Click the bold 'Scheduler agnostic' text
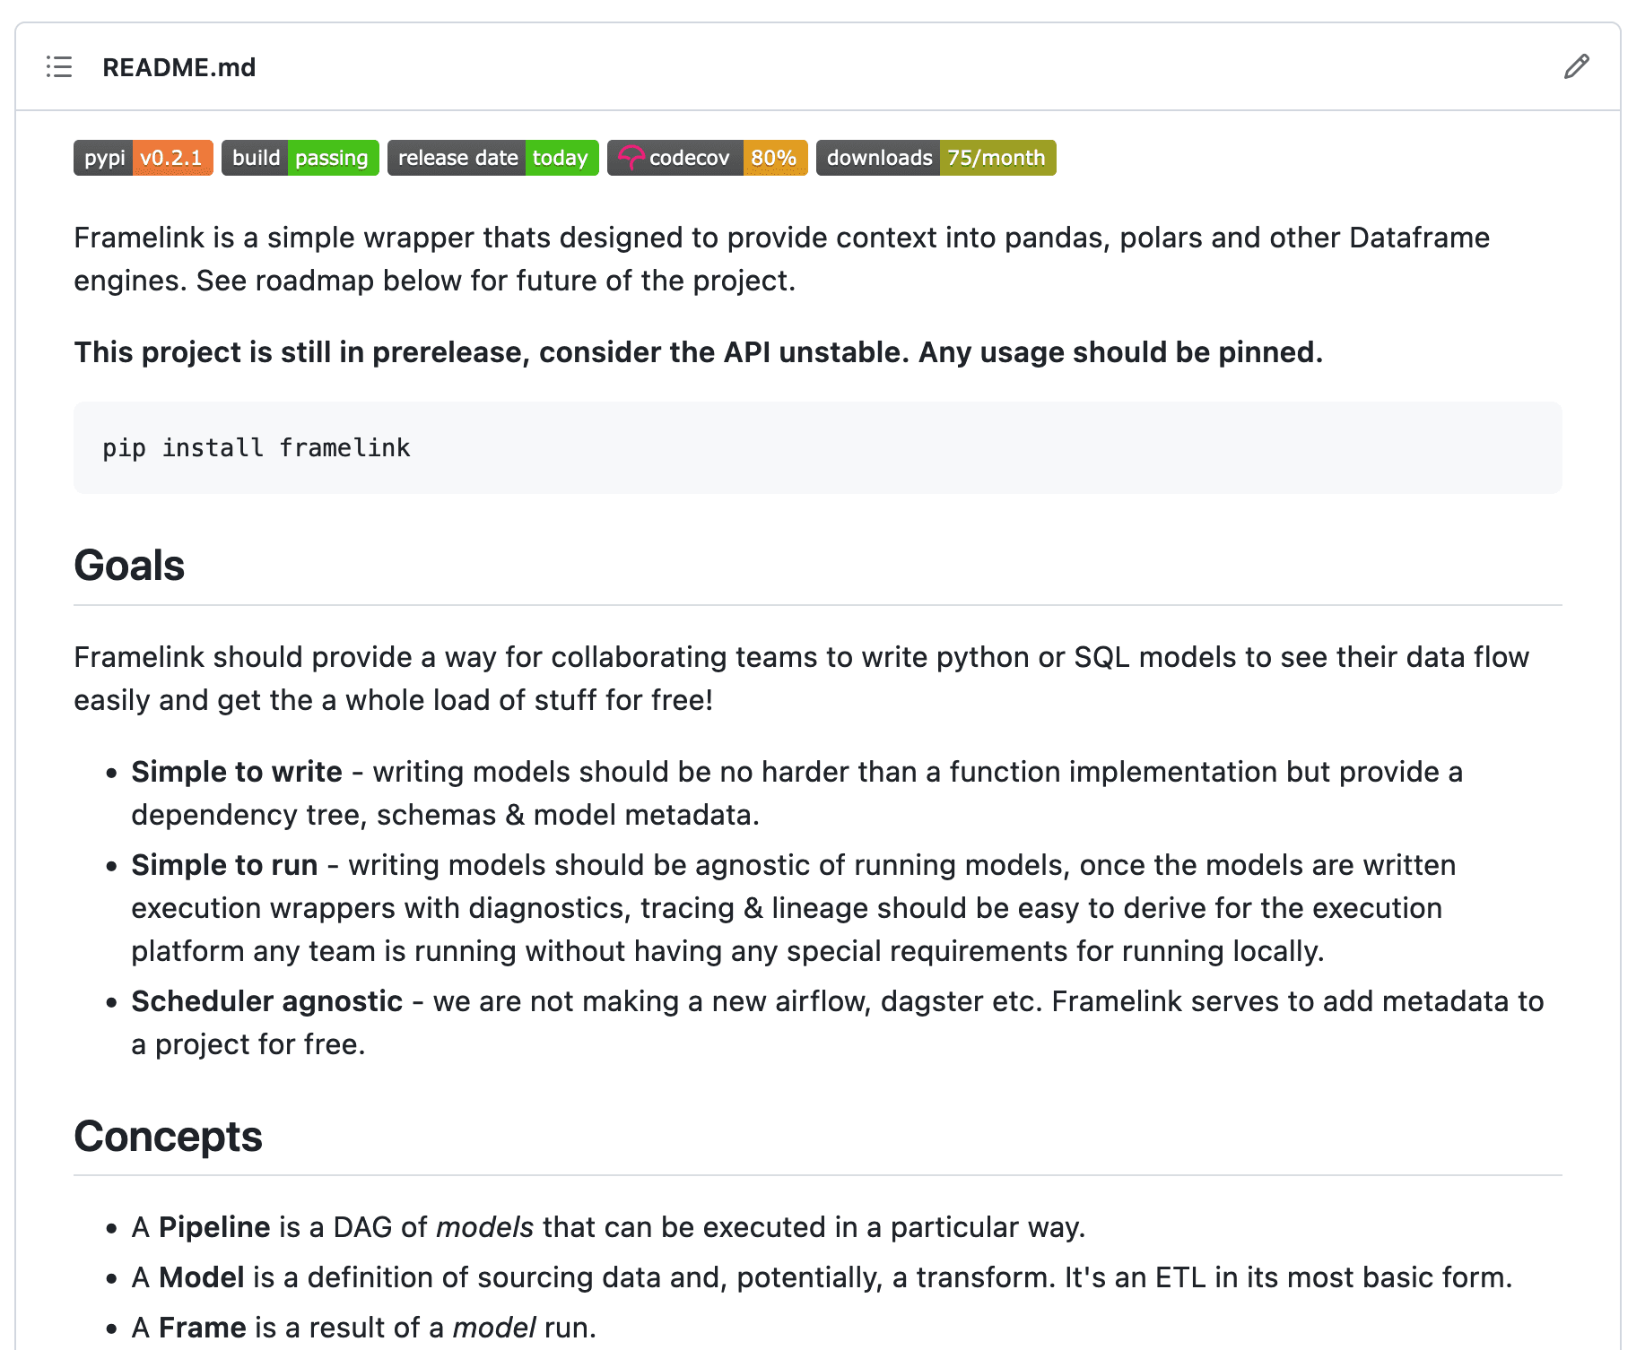This screenshot has width=1645, height=1350. pos(267,1001)
